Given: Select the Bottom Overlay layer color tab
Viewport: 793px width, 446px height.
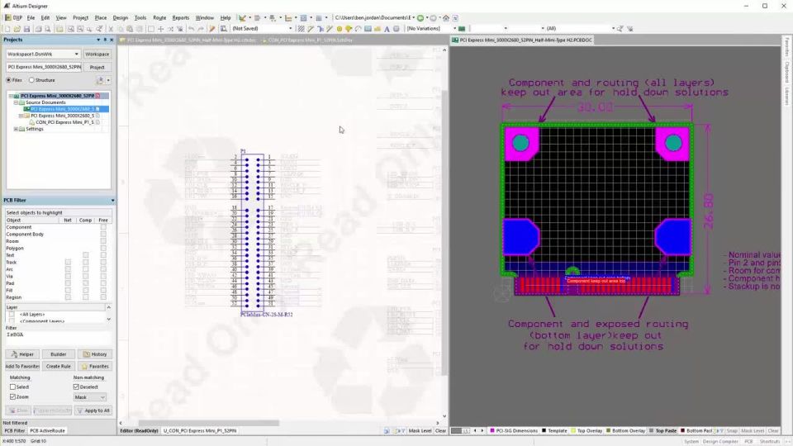Looking at the screenshot, I should (x=625, y=431).
